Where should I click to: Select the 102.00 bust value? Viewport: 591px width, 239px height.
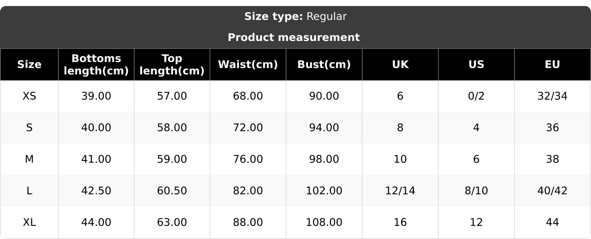(324, 191)
